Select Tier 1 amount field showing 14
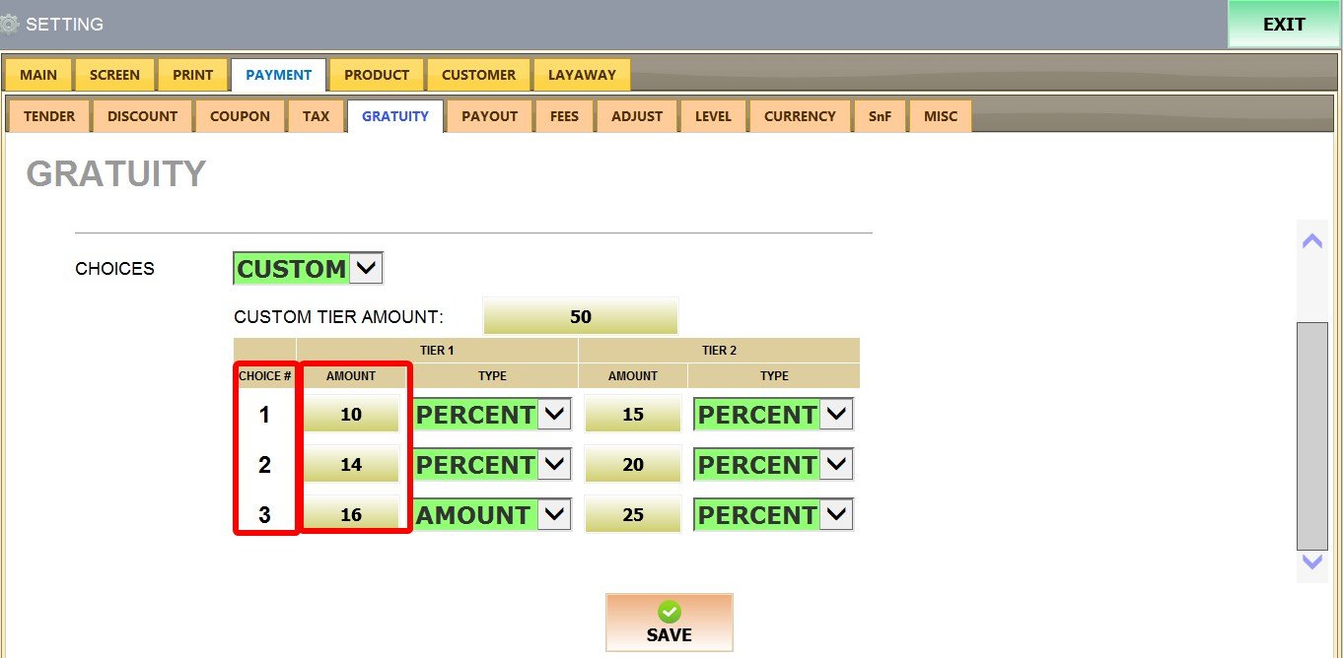 click(x=351, y=464)
